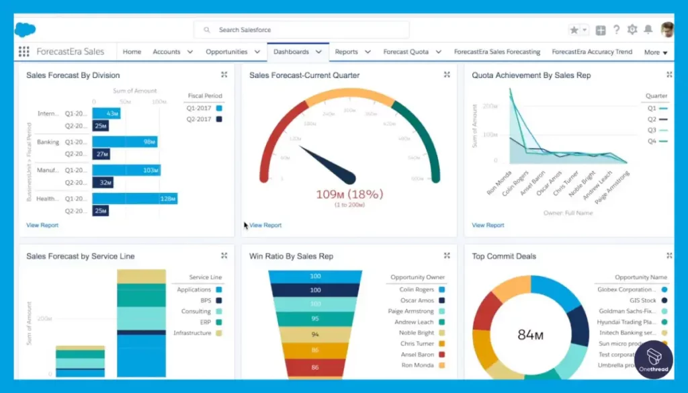The width and height of the screenshot is (688, 393).
Task: Click the Ansel Baron legend swatch
Action: (442, 355)
